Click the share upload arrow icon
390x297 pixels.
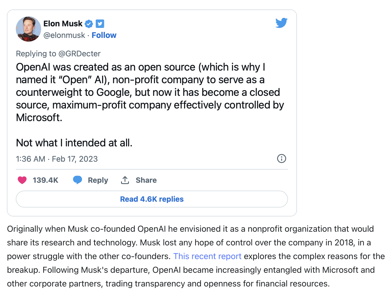click(125, 180)
